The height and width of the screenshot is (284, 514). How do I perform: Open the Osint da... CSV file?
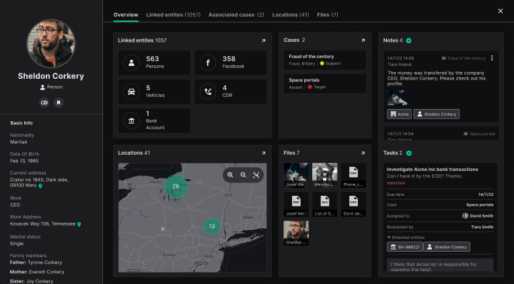353,205
